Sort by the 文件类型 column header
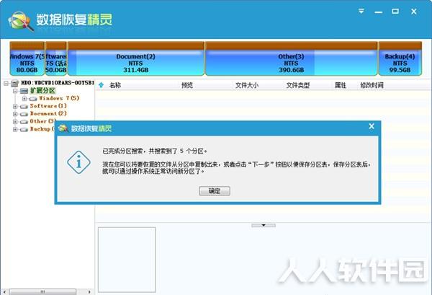 [x=298, y=85]
